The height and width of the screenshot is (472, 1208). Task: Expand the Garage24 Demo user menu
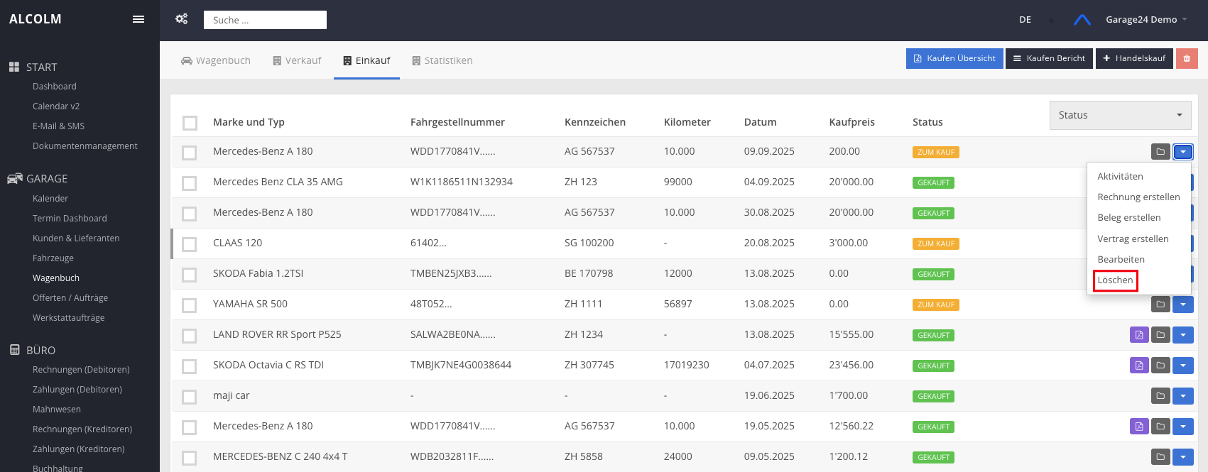pos(1146,20)
